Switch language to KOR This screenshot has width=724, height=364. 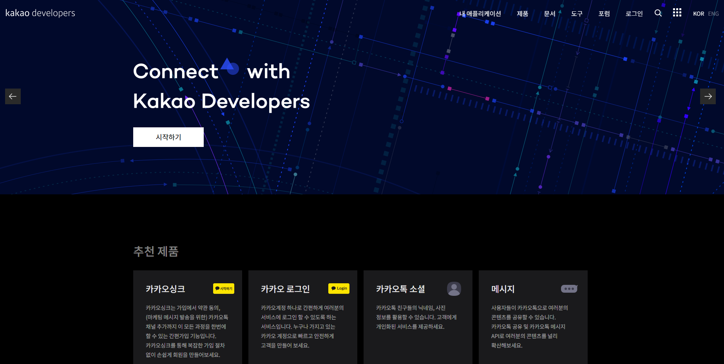tap(699, 14)
